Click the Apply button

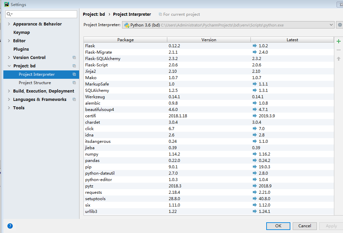click(x=331, y=226)
